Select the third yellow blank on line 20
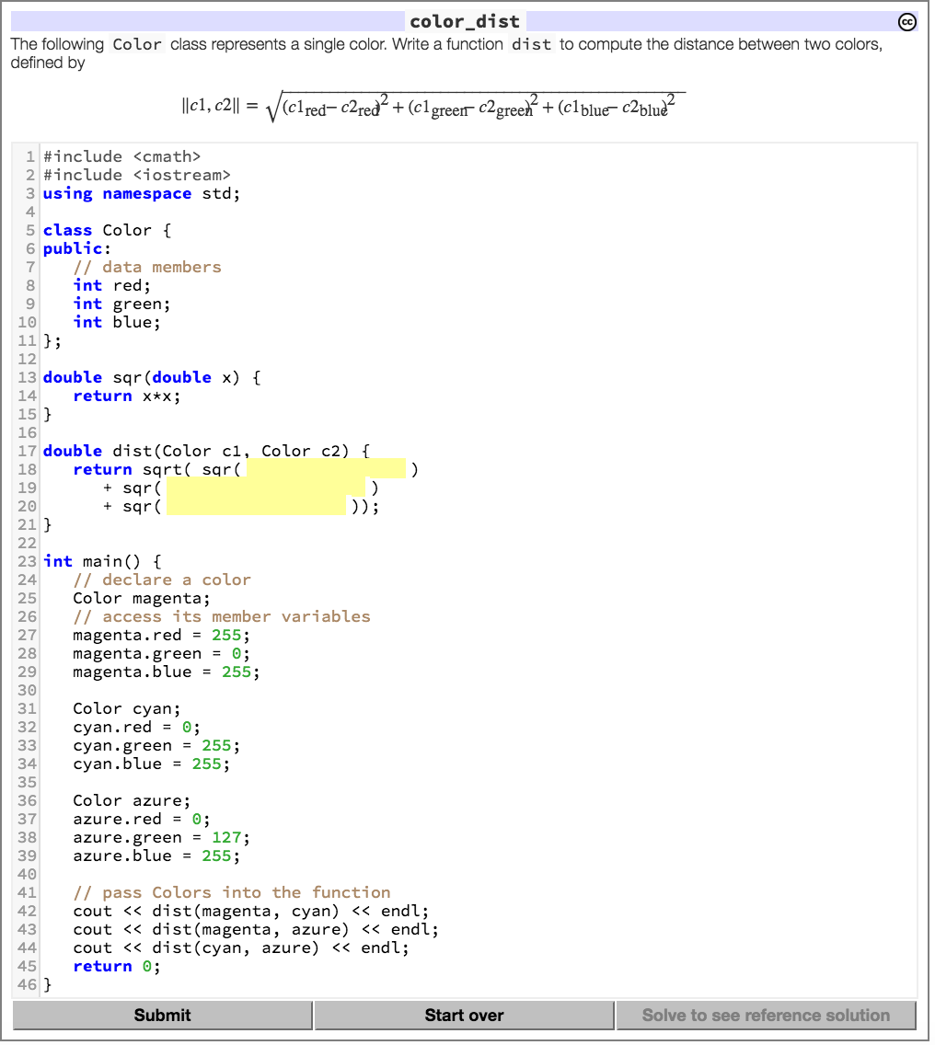Viewport: 935px width, 1045px height. coord(256,506)
